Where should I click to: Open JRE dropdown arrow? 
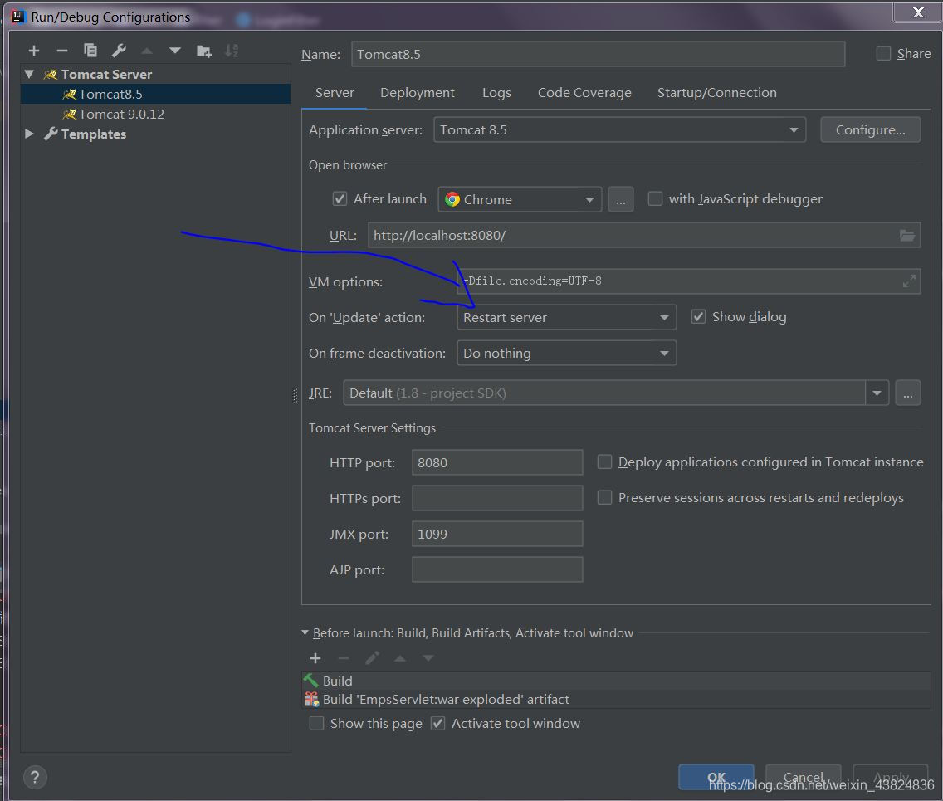click(877, 393)
